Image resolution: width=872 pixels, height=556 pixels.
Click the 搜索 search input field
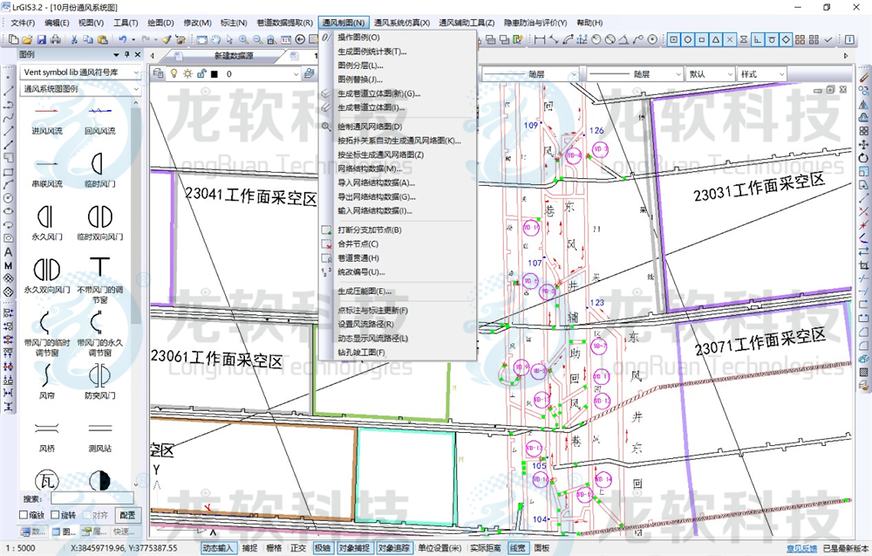(92, 498)
